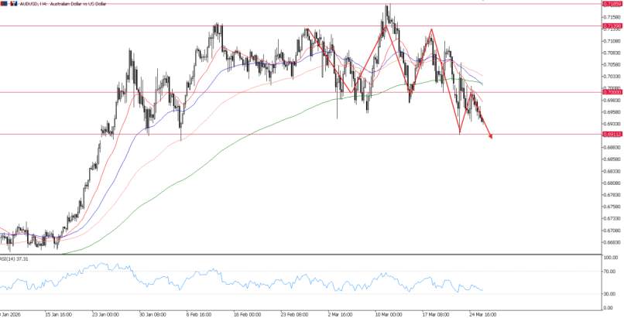
Task: Click the 0.67330 price axis value
Action: click(613, 219)
